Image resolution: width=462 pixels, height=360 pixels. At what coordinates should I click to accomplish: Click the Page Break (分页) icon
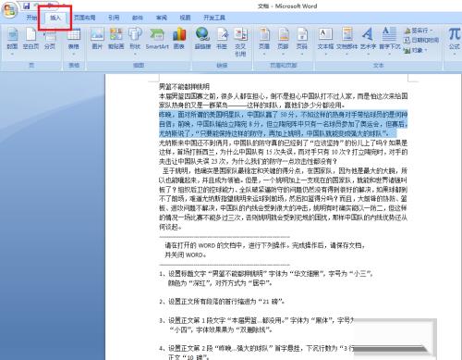(x=50, y=38)
